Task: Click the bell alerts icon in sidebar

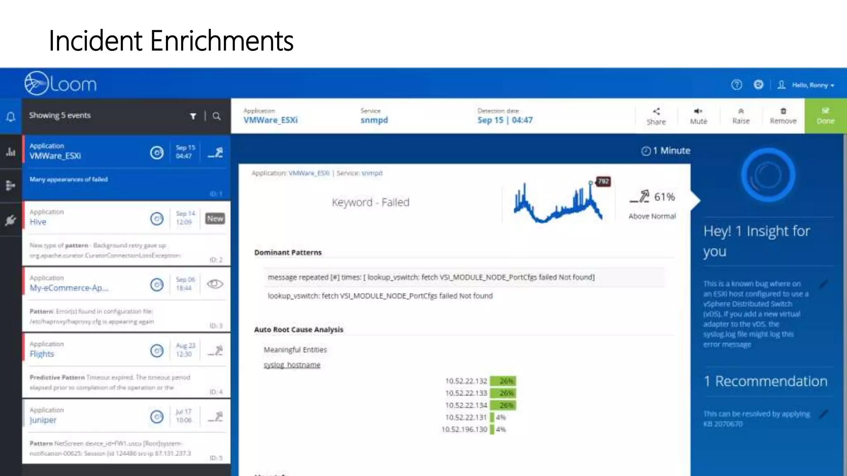Action: click(x=11, y=117)
